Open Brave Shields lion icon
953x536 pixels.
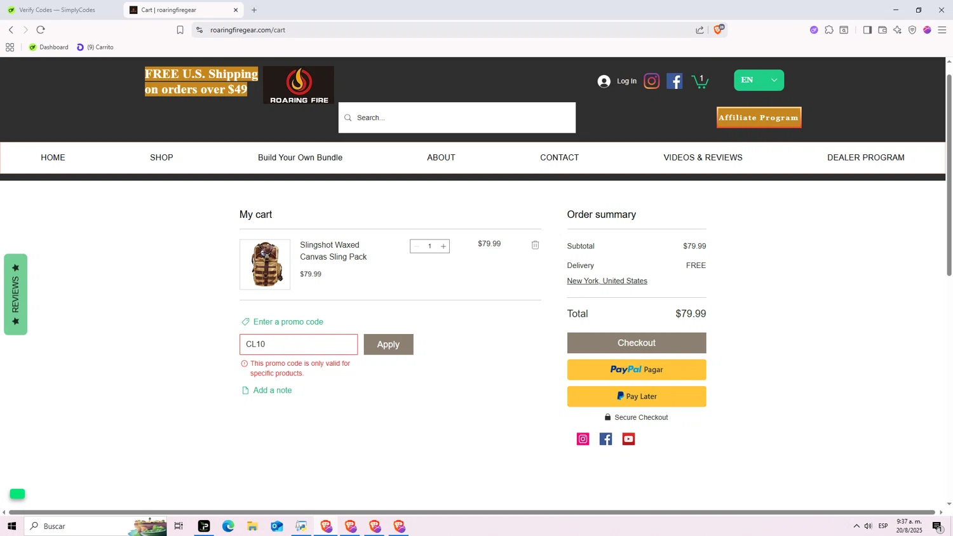(x=719, y=29)
